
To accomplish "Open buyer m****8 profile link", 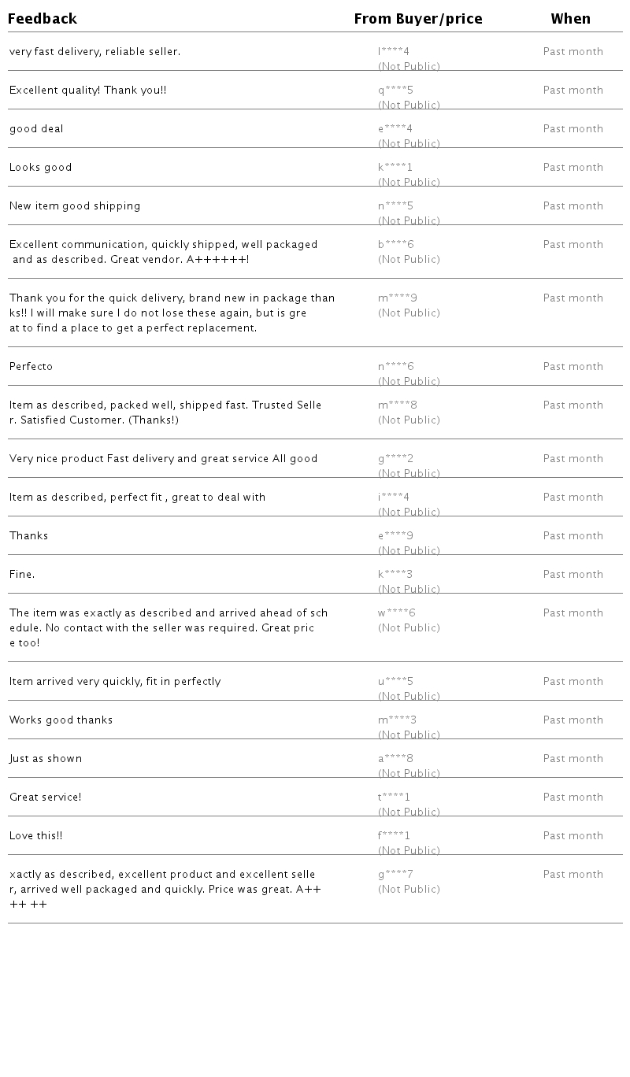I will pyautogui.click(x=398, y=405).
